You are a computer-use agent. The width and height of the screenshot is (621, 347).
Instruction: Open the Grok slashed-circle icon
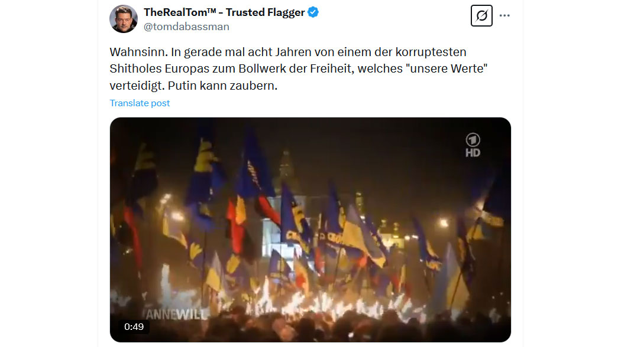click(x=481, y=16)
